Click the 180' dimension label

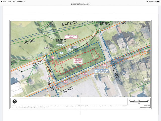click(85, 73)
